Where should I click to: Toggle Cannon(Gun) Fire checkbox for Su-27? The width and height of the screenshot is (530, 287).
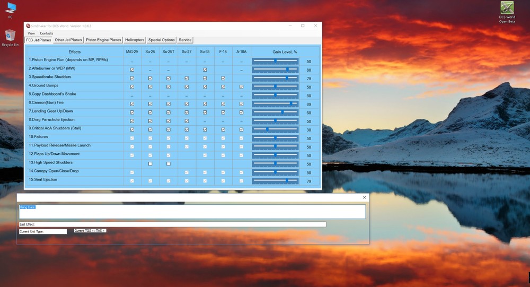[x=187, y=104]
